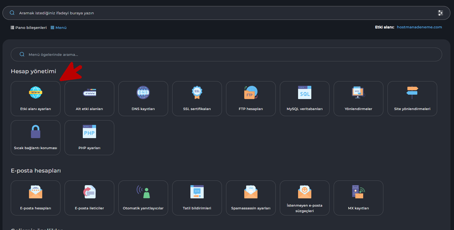Open DNS kayıtları icon
454x230 pixels.
tap(143, 92)
